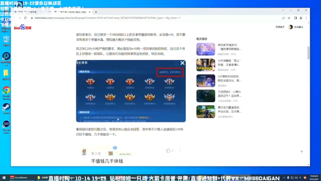Click the back-to-top arrow
321x181 pixels.
pos(302,152)
